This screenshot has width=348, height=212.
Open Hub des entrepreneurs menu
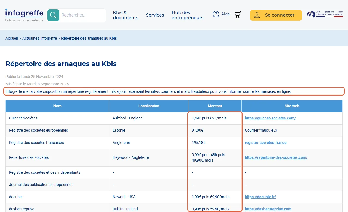(188, 15)
